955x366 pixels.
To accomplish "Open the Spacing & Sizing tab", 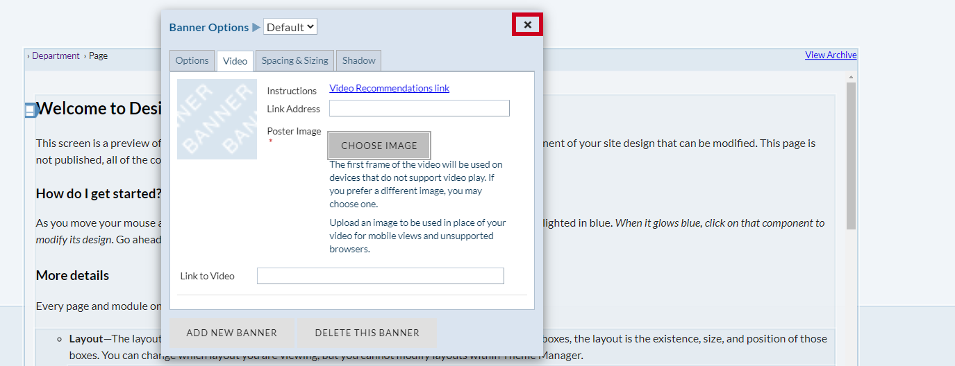I will coord(295,60).
